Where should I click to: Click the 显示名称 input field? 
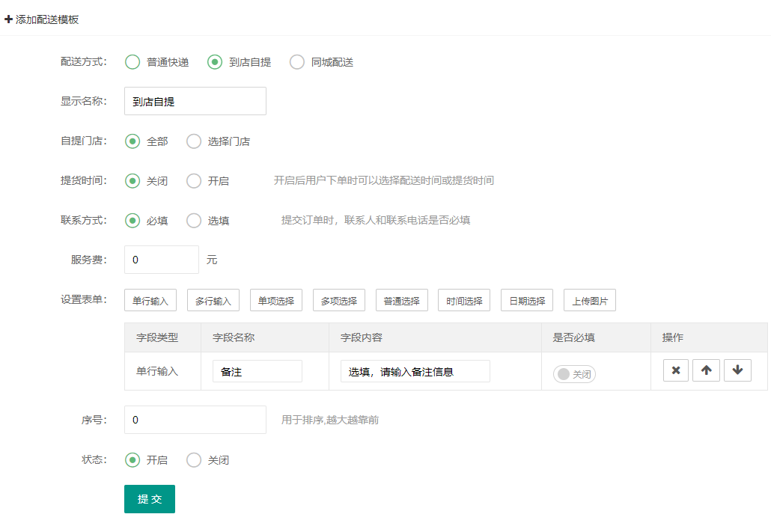point(195,101)
